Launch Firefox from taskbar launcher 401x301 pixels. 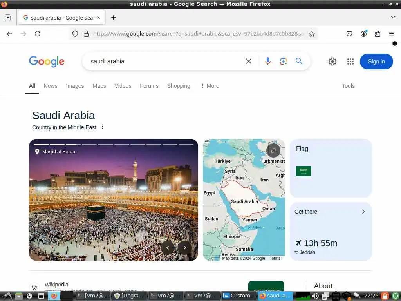pyautogui.click(x=54, y=296)
